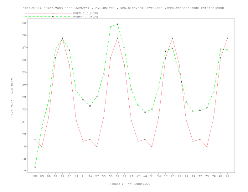Click the green dashed line sample in legend

click(49, 17)
